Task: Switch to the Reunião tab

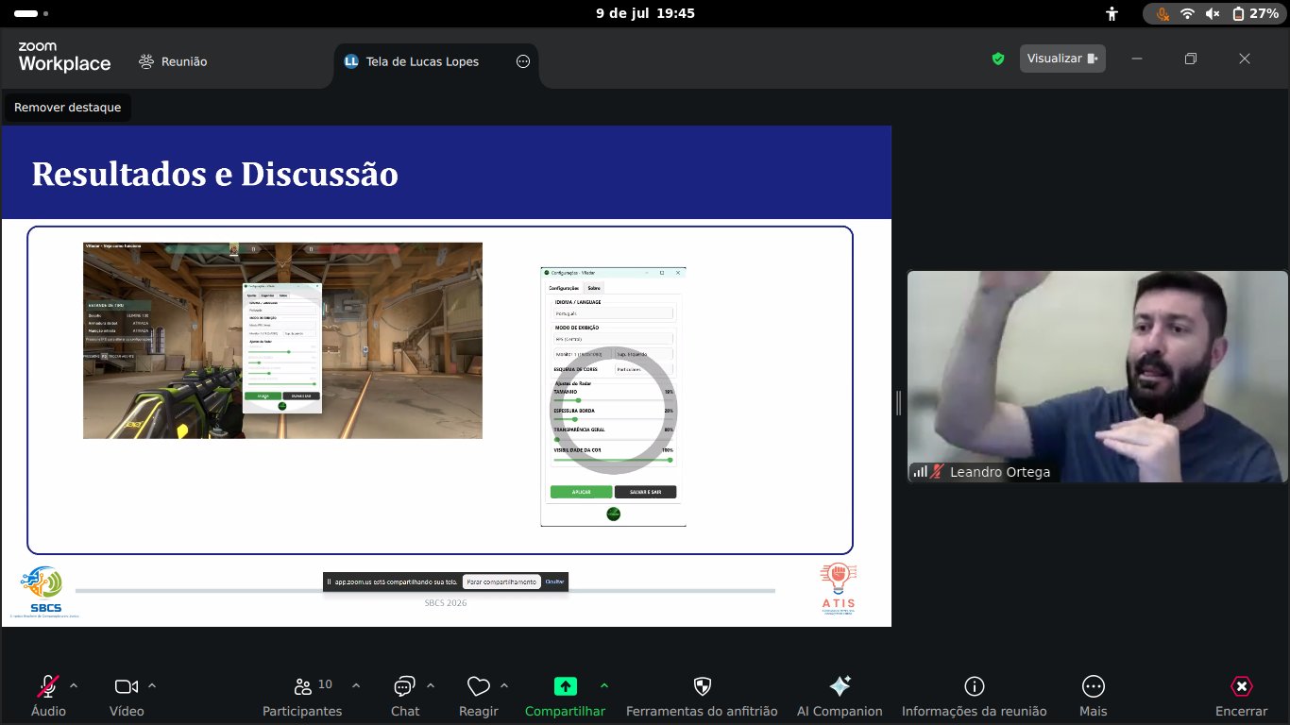Action: [173, 61]
